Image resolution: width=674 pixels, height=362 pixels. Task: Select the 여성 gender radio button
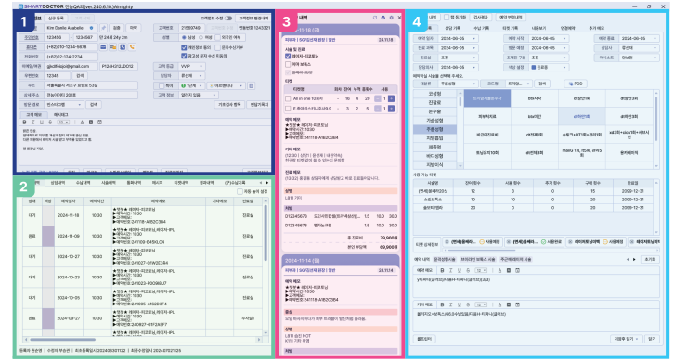[x=201, y=38]
